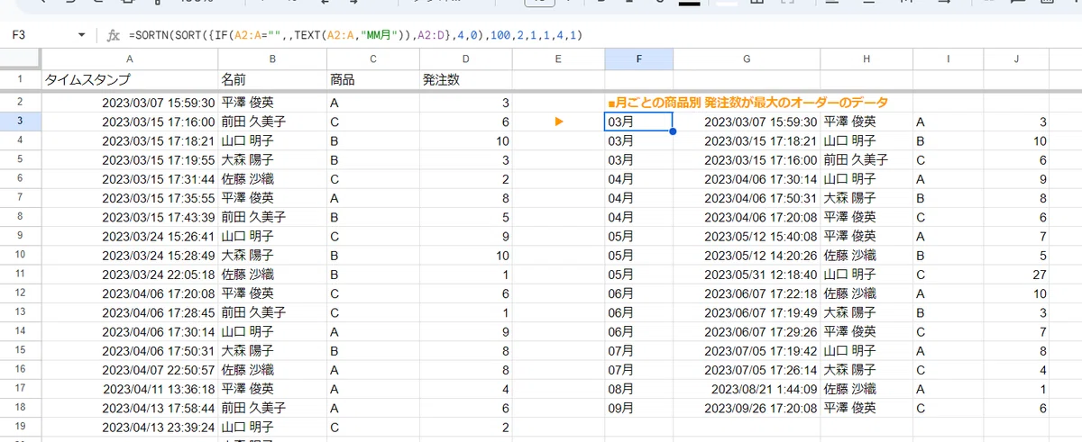This screenshot has height=442, width=1082.
Task: Select column B header
Action: tap(273, 59)
